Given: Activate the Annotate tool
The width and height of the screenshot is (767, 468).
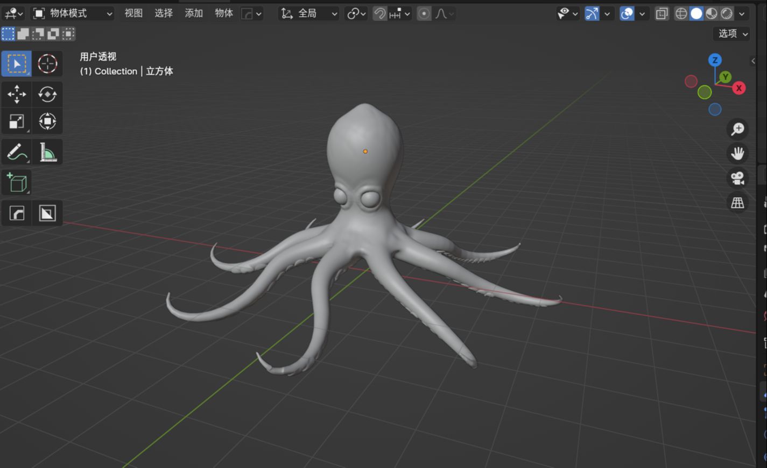Looking at the screenshot, I should [x=17, y=152].
